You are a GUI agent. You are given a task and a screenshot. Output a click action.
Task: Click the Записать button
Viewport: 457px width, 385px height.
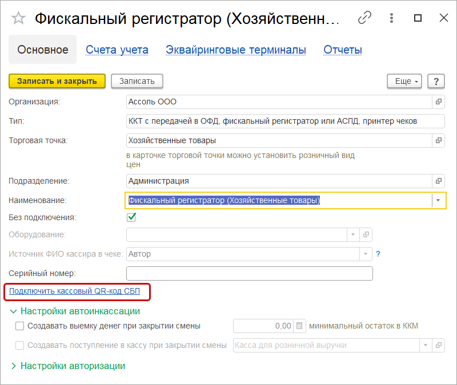[x=137, y=81]
